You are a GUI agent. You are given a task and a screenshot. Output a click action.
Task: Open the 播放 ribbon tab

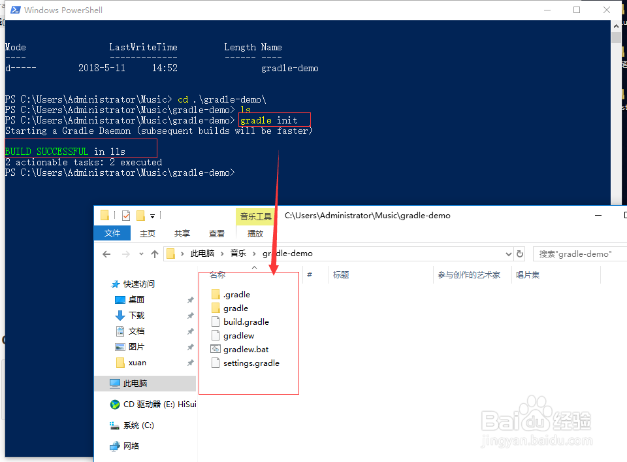pos(255,233)
